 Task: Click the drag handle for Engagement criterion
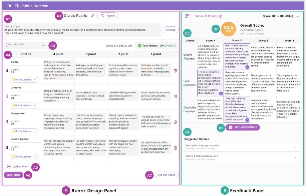[x=7, y=122]
